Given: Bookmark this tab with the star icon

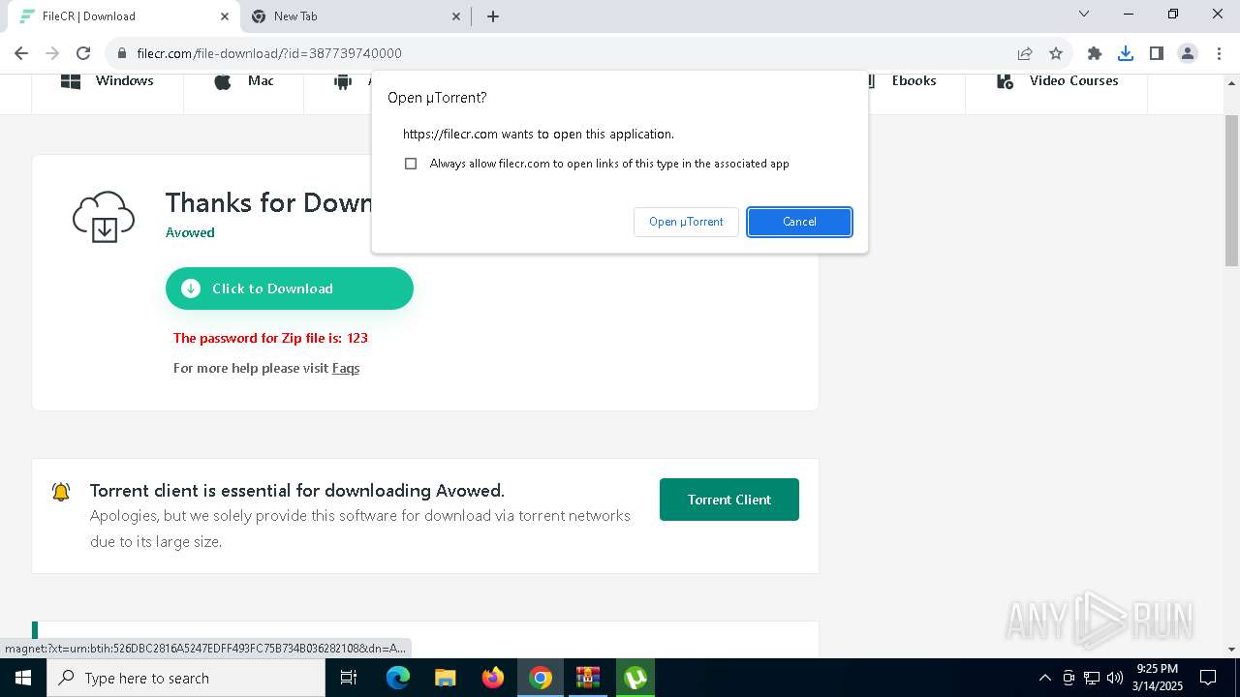Looking at the screenshot, I should point(1056,53).
